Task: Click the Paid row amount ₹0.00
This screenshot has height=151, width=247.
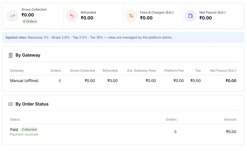Action: click(x=231, y=132)
